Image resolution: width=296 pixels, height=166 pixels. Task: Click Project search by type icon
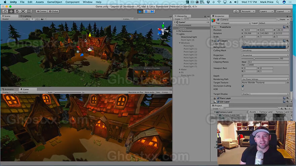pyautogui.click(x=282, y=109)
